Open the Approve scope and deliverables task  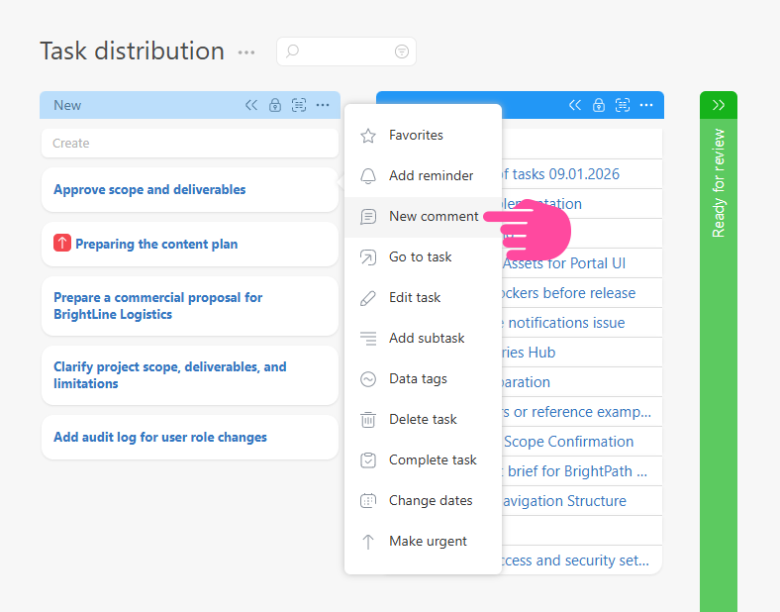point(149,189)
